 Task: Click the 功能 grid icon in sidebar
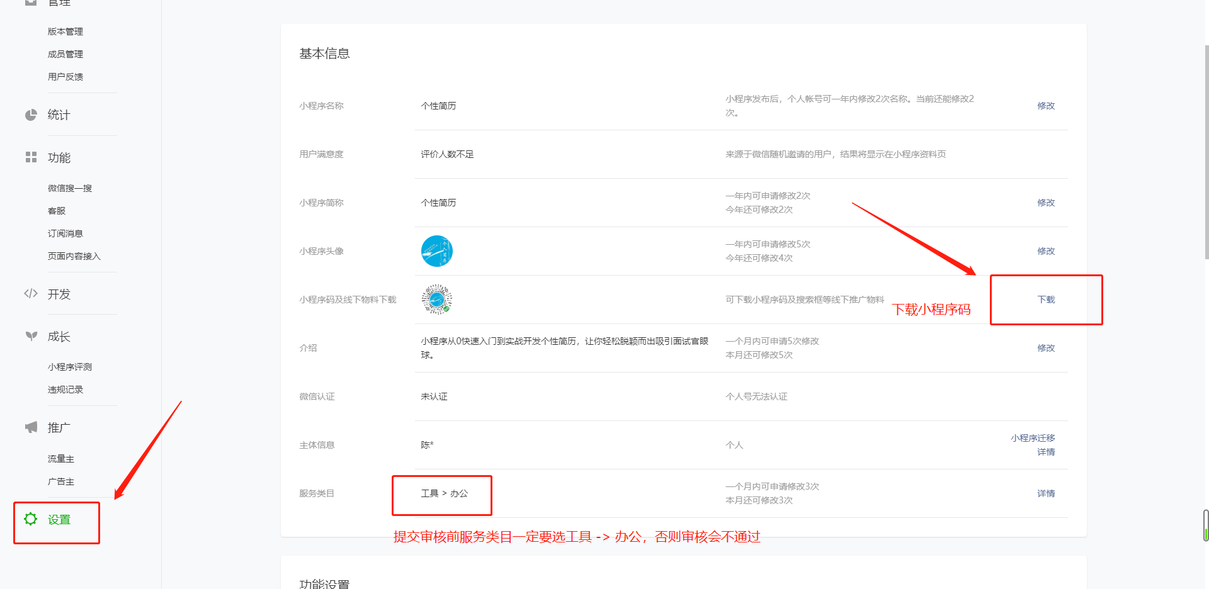[31, 157]
